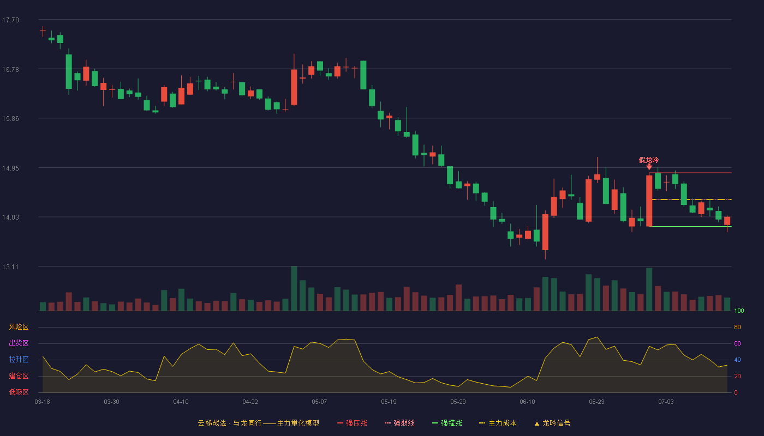Click the blue 40 indicator scale value
764x436 pixels.
tap(737, 360)
